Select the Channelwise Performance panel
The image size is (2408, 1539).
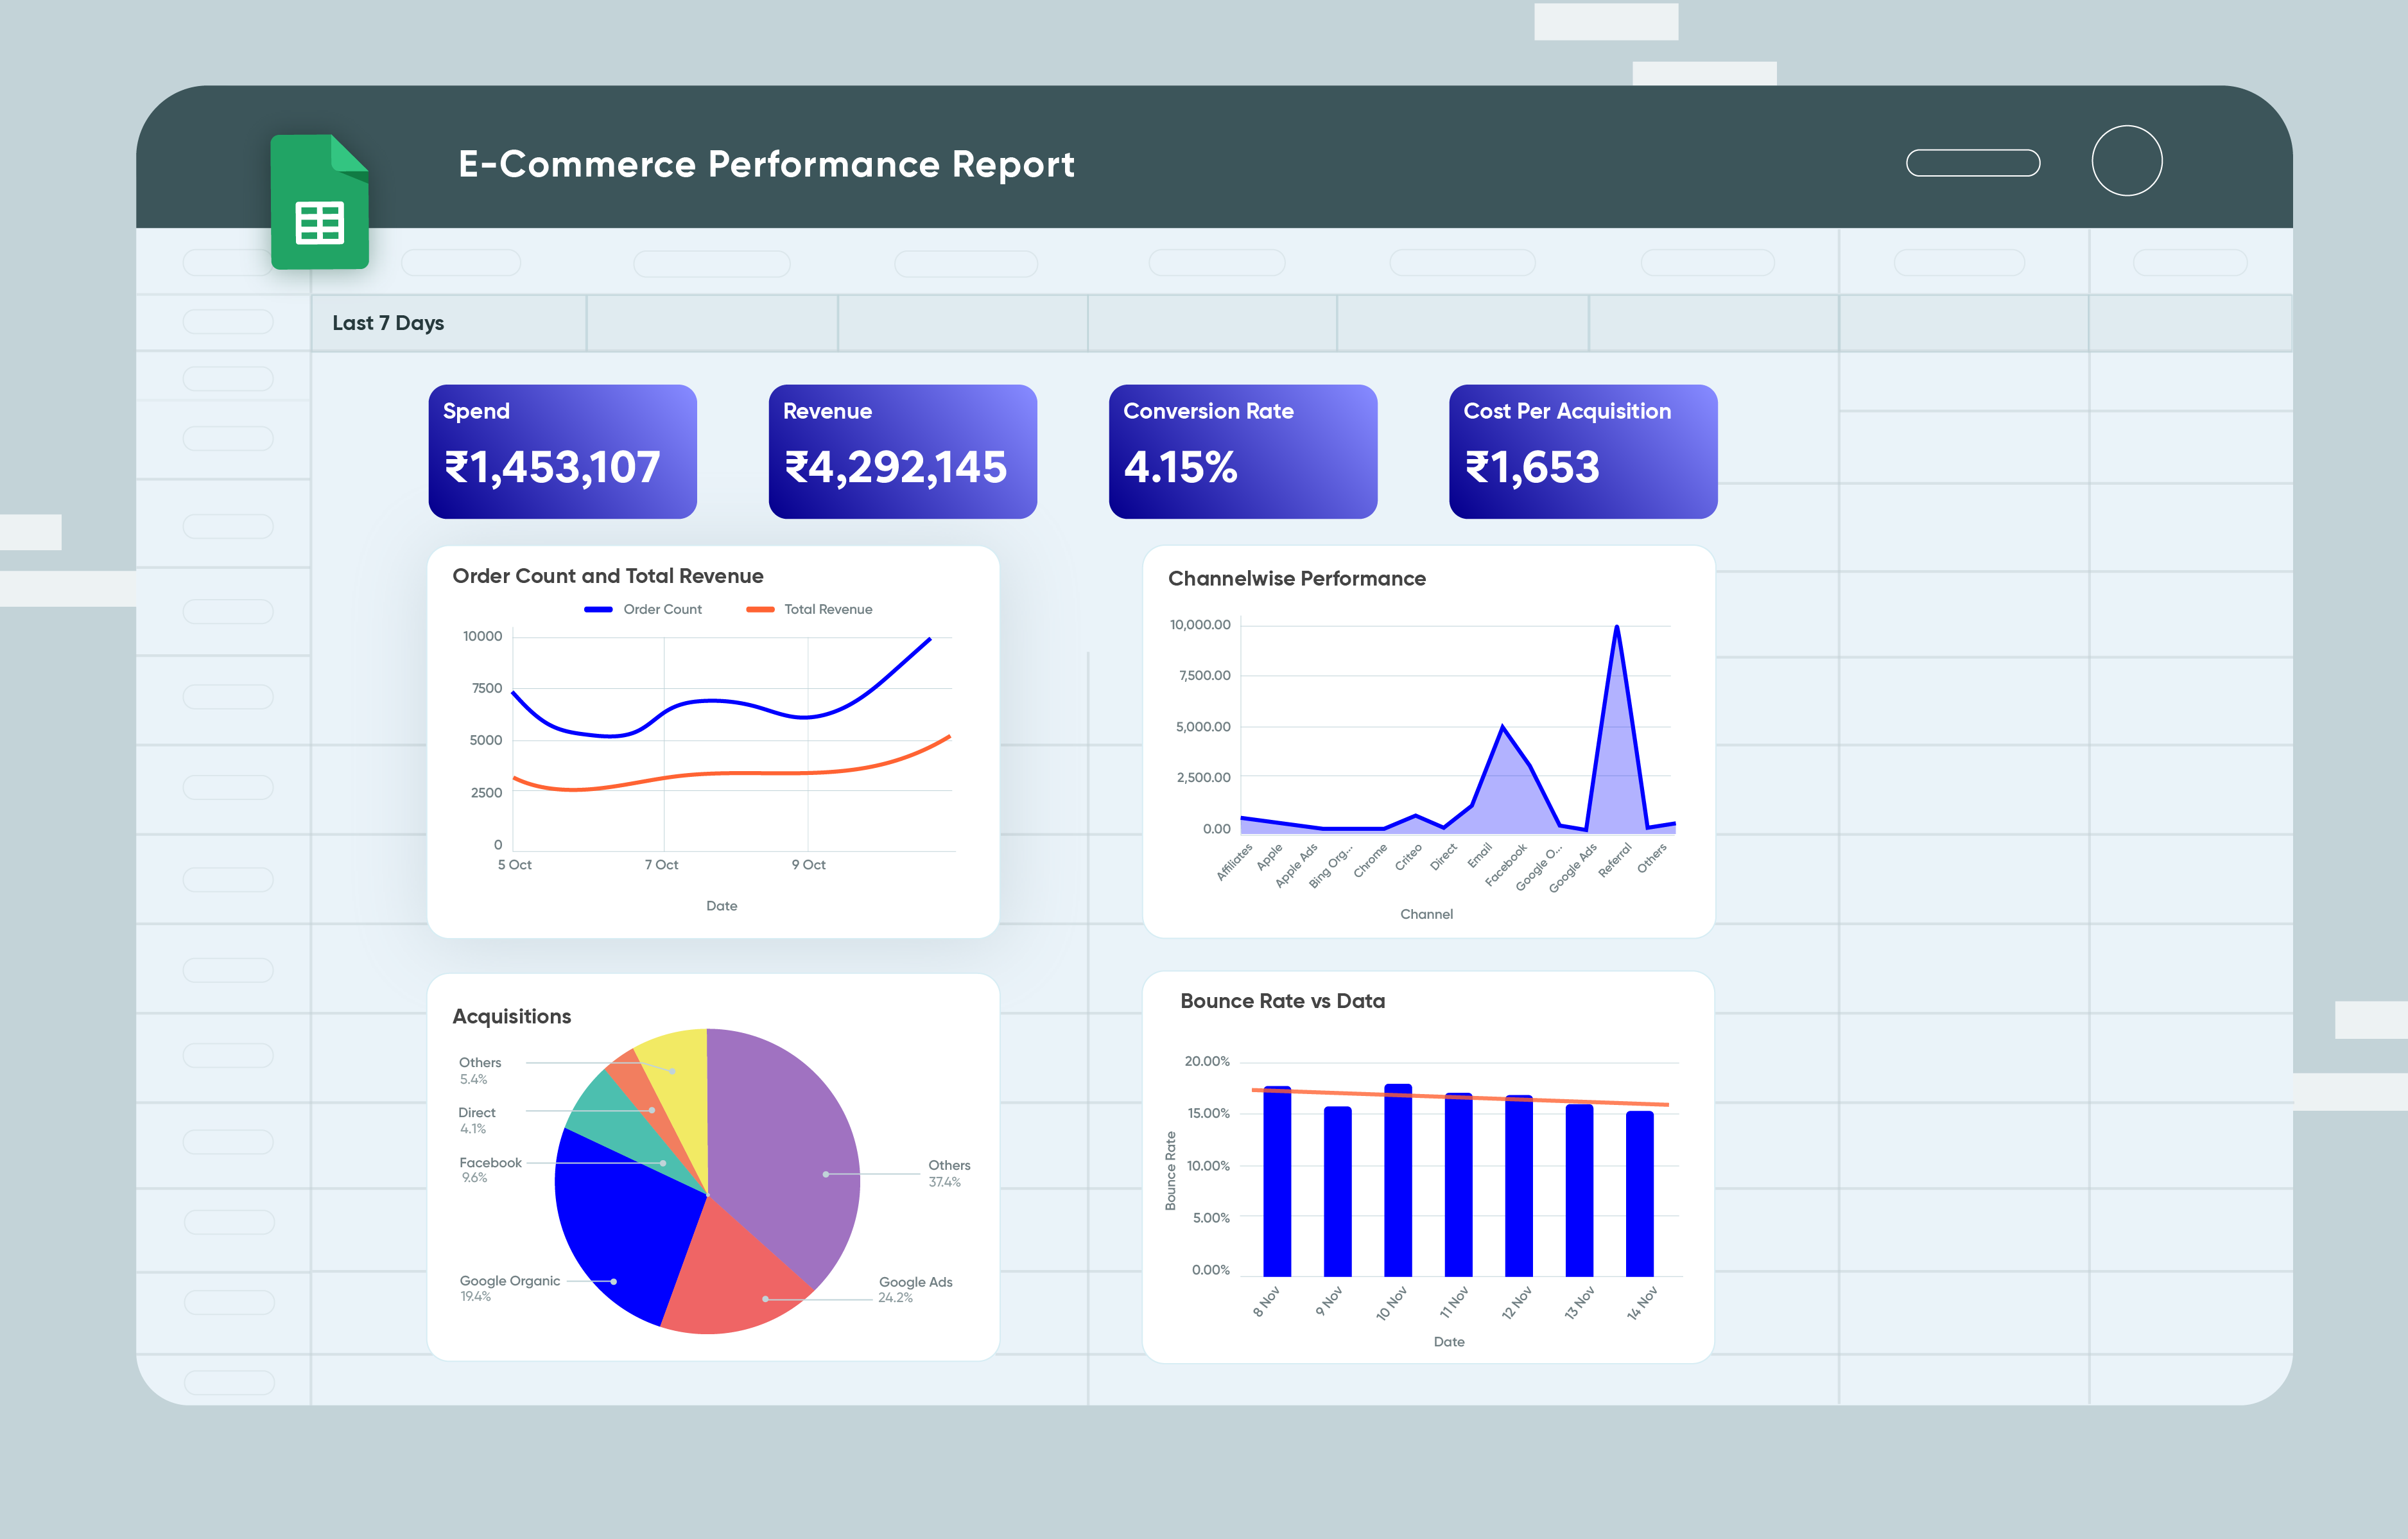(1297, 578)
